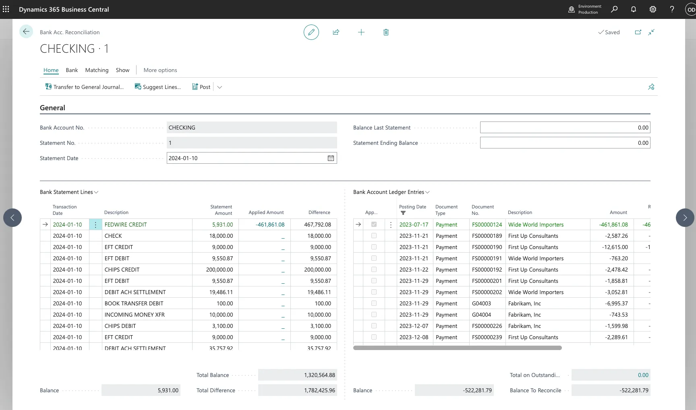Toggle edit mode with pencil icon
Image resolution: width=696 pixels, height=410 pixels.
point(311,32)
